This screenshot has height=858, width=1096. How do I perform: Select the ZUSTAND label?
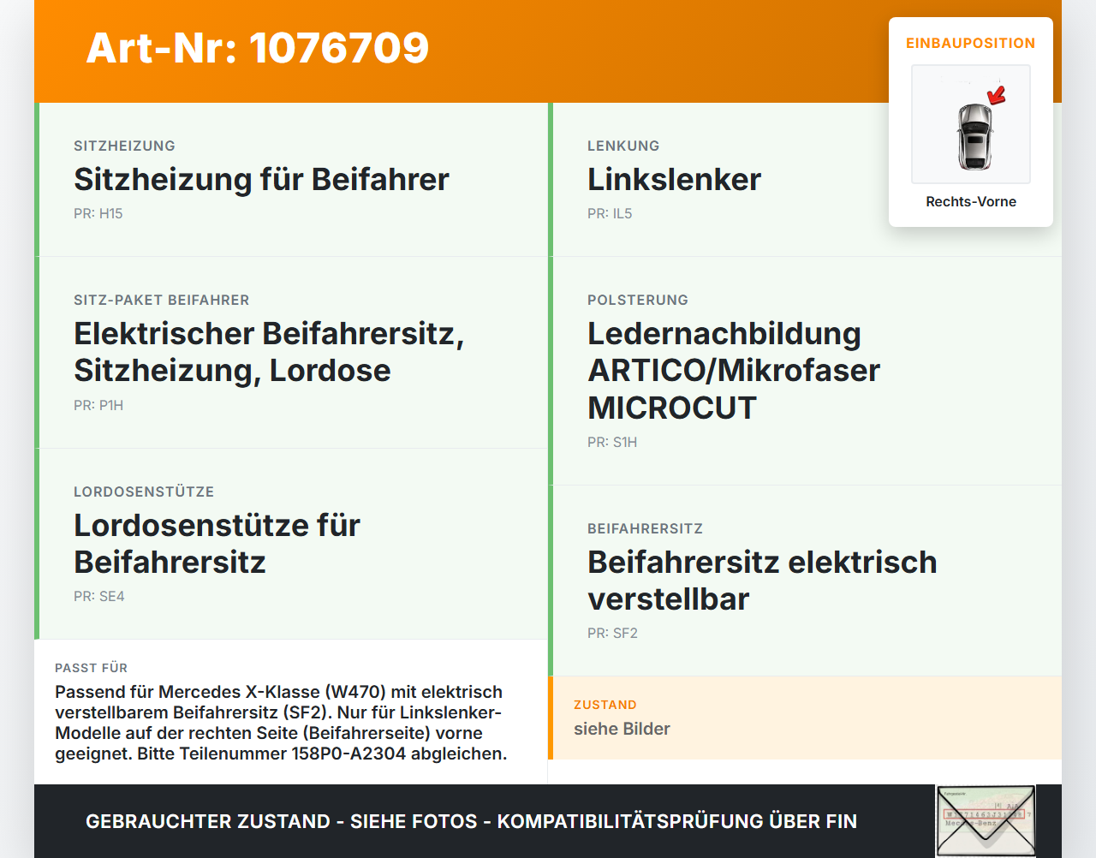coord(605,705)
